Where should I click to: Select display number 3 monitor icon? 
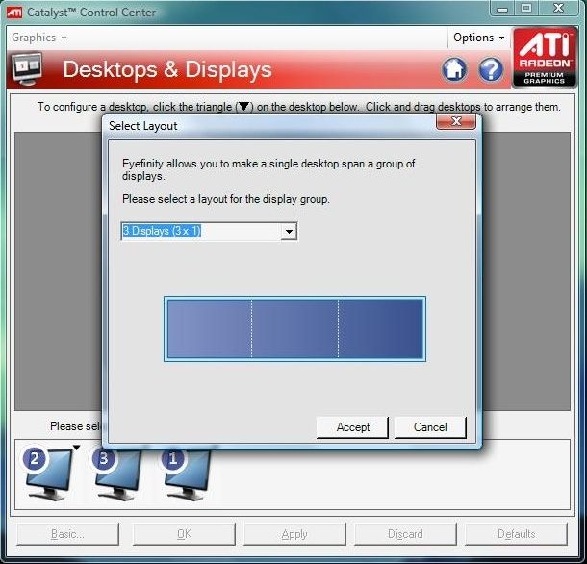(x=116, y=474)
